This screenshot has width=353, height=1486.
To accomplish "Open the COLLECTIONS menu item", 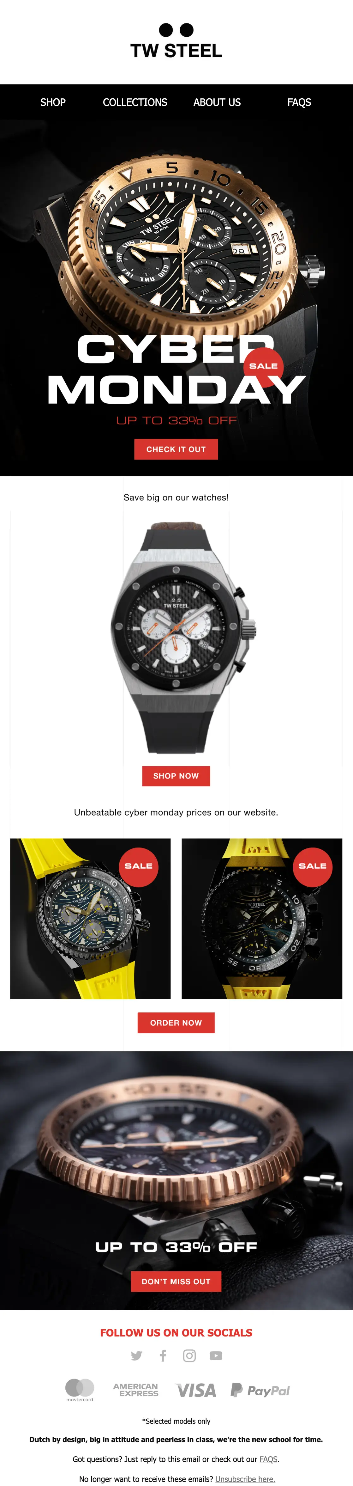I will [135, 102].
